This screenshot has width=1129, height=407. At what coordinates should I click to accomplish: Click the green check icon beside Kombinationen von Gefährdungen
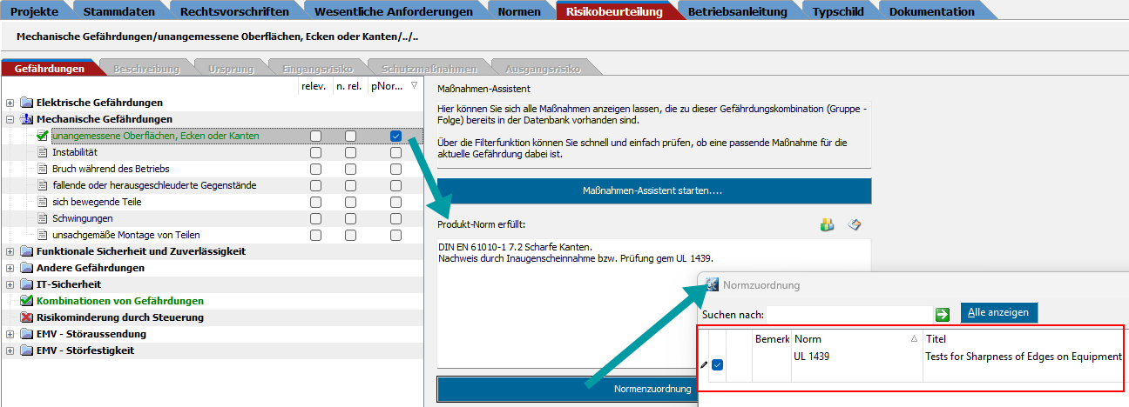25,301
